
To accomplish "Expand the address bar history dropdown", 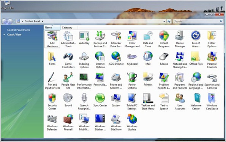I will 164,22.
